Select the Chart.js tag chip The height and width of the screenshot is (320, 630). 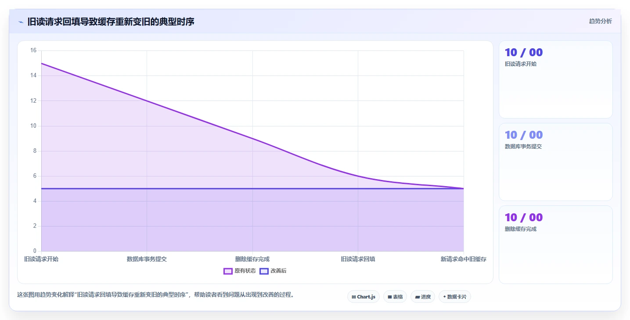[364, 297]
